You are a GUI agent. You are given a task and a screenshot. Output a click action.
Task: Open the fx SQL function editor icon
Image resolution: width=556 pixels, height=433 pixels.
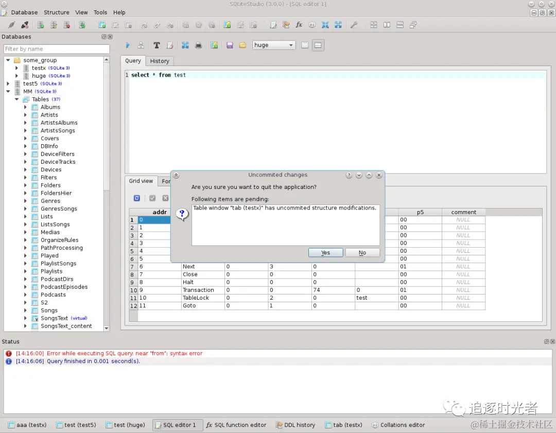point(299,25)
